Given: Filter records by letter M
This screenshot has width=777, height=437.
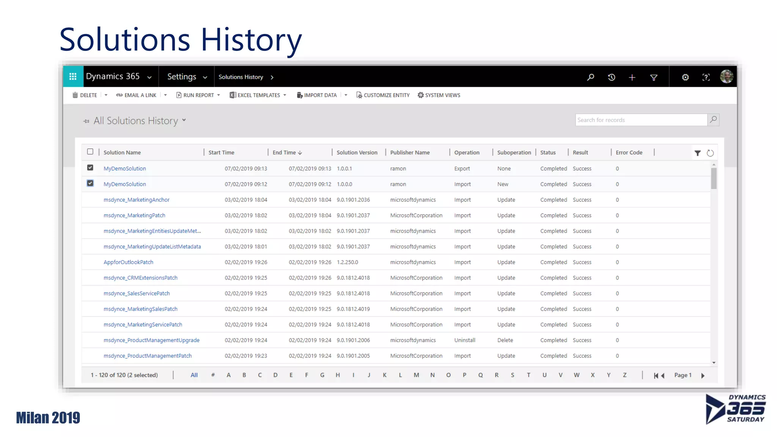Looking at the screenshot, I should tap(416, 375).
